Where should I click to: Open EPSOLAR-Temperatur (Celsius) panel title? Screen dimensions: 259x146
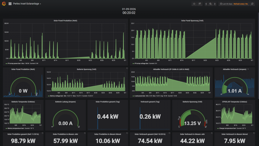[234, 102]
